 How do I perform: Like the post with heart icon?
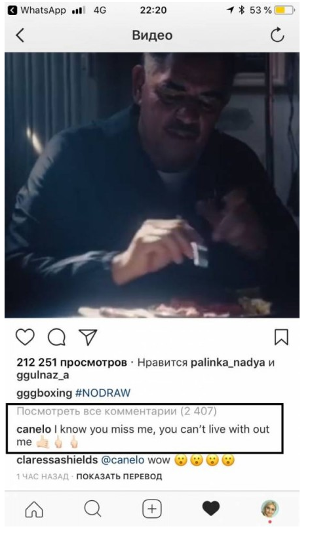[x=26, y=337]
